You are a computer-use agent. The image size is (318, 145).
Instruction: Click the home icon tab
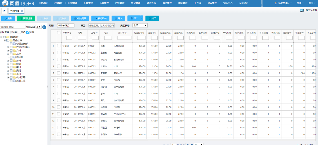[4, 11]
